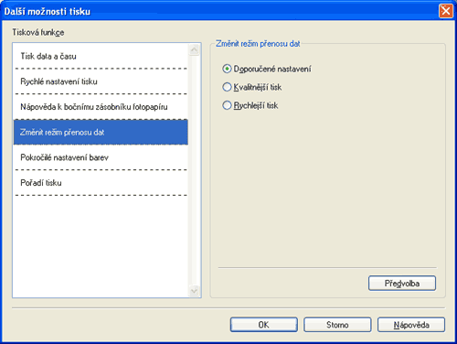Click the Další možnosti tisku title bar

[219, 11]
